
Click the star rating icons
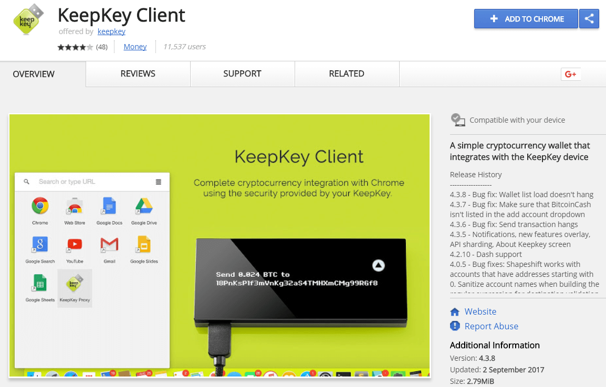coord(75,47)
